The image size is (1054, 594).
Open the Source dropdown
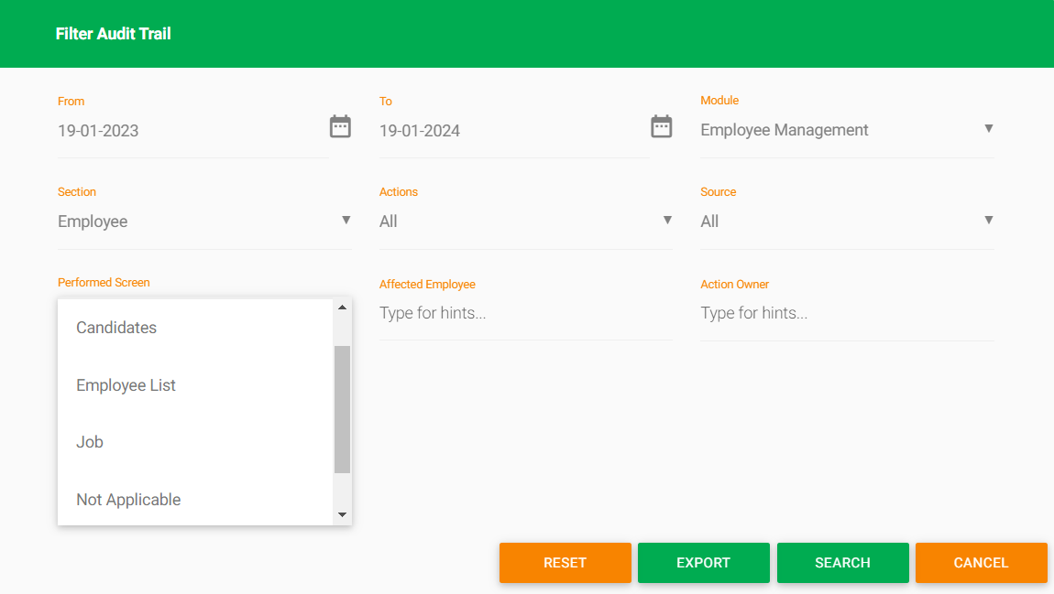847,221
